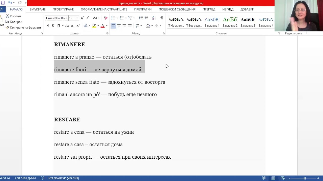Toggle bold (Ч) formatting
The image size is (323, 181).
click(x=47, y=26)
